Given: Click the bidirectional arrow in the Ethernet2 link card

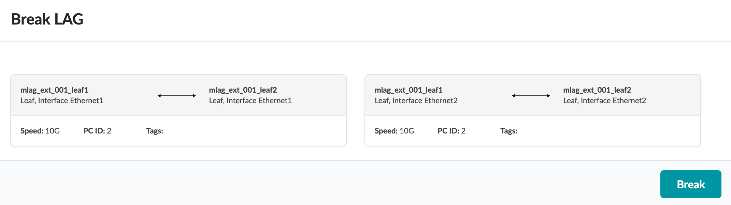Looking at the screenshot, I should click(x=531, y=96).
